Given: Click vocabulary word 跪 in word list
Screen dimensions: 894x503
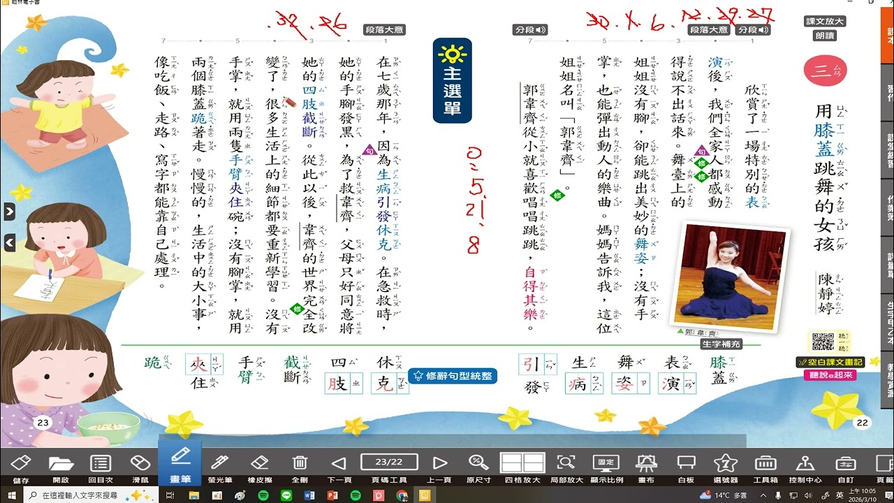Looking at the screenshot, I should click(156, 362).
